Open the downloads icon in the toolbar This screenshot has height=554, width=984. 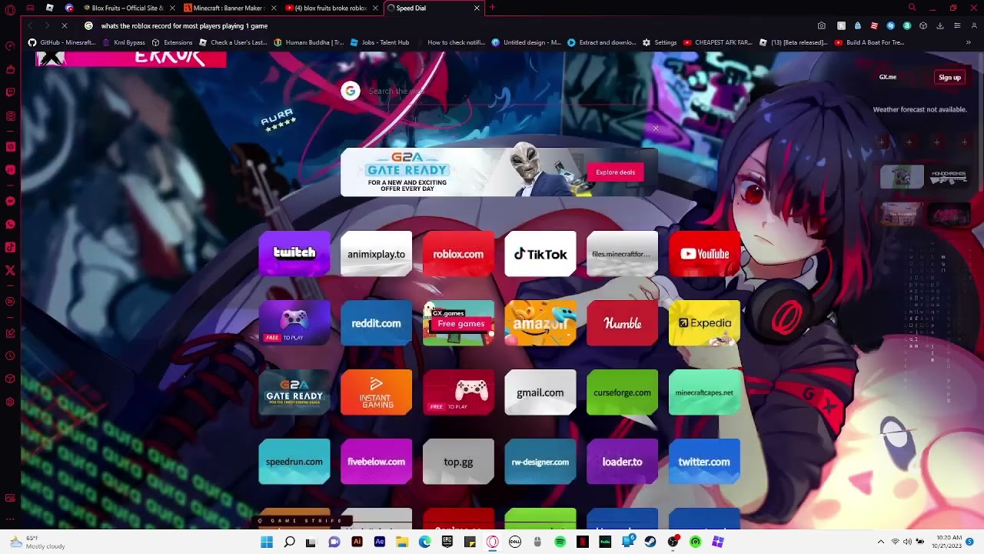point(940,26)
